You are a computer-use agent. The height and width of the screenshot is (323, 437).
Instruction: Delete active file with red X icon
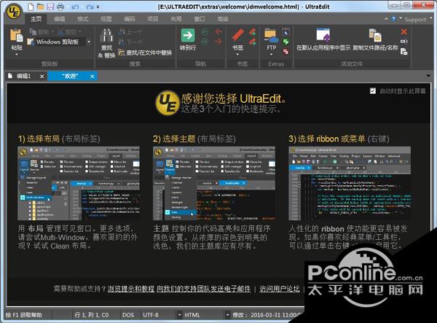(x=403, y=31)
